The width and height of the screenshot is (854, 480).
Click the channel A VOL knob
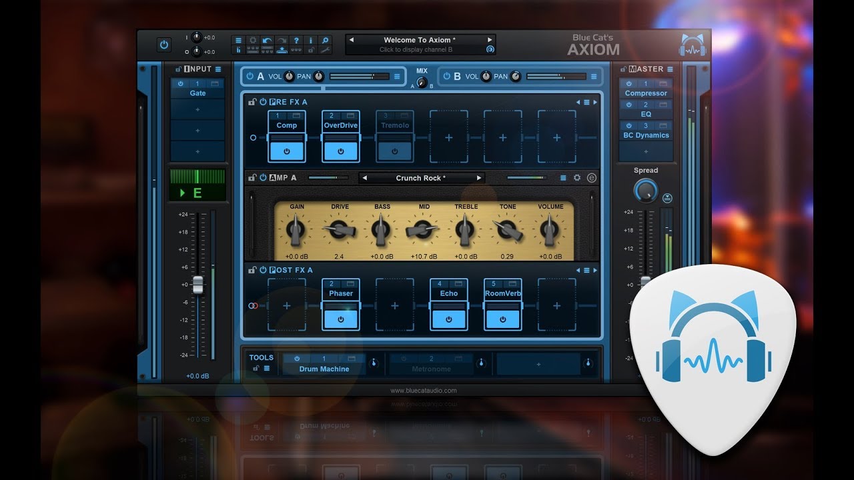289,76
